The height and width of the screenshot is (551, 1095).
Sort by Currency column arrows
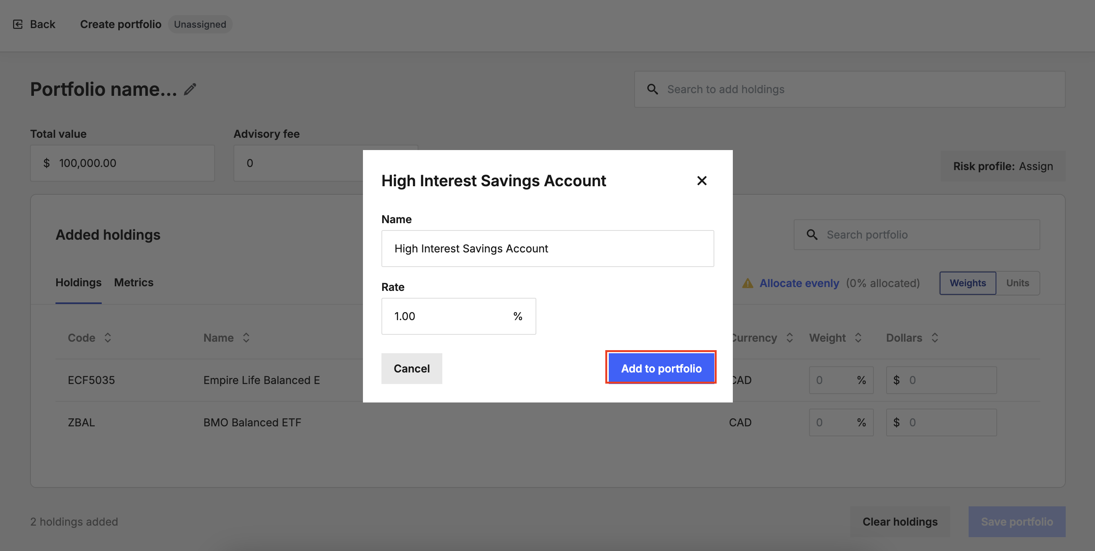[x=790, y=338]
